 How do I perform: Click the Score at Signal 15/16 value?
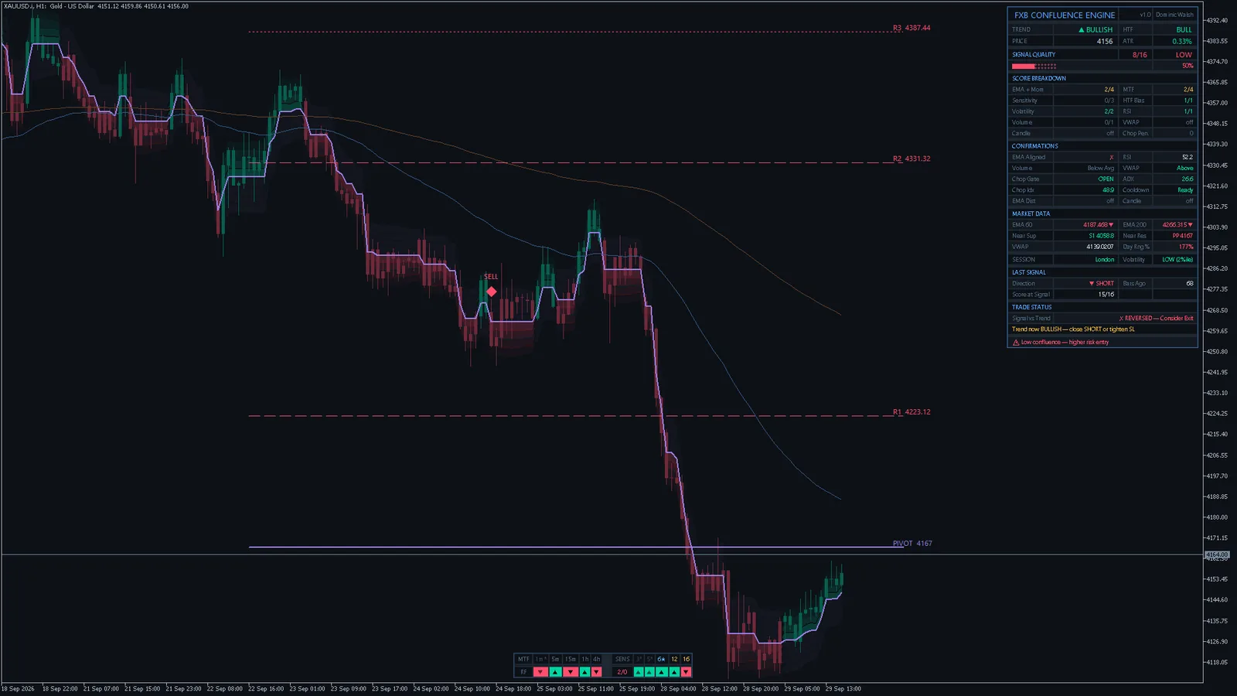[1106, 295]
